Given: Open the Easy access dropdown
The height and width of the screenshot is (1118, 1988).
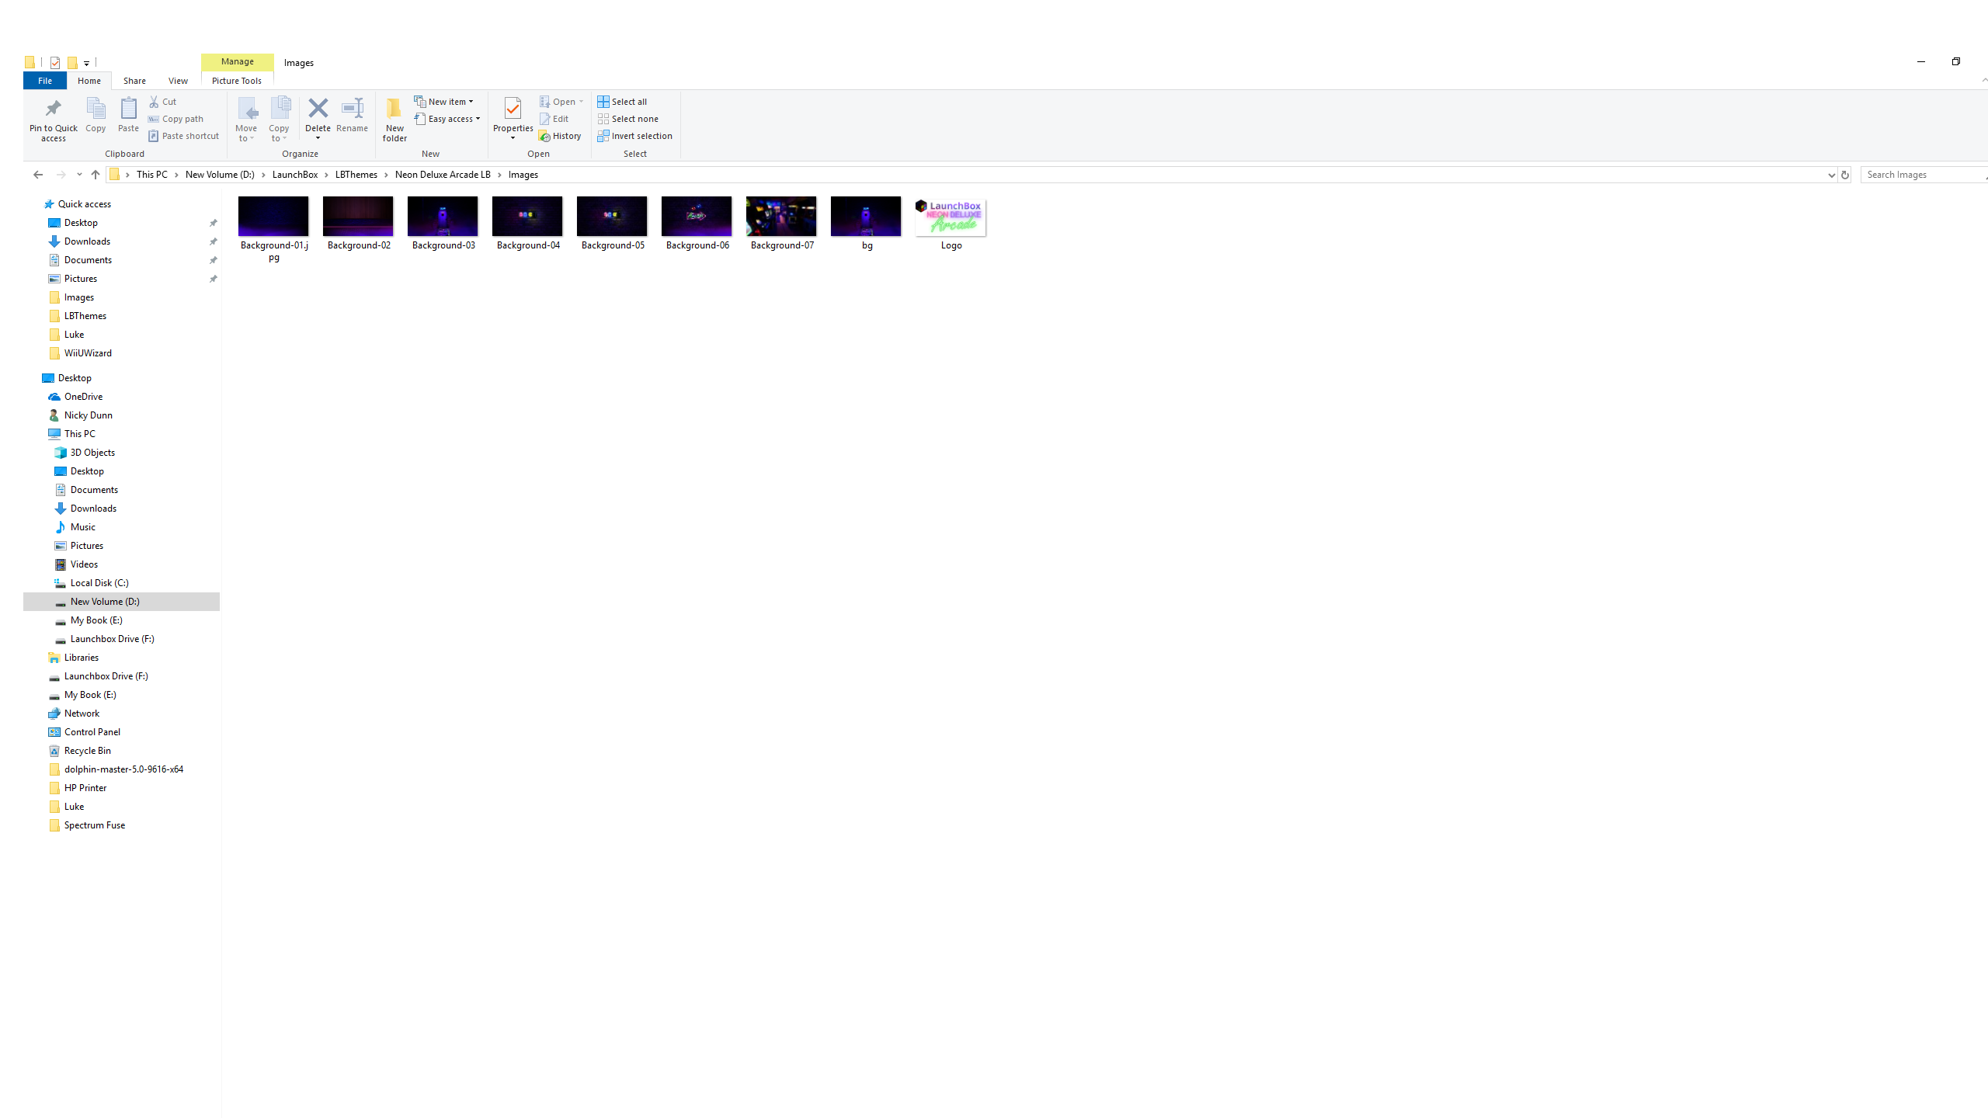Looking at the screenshot, I should click(447, 119).
